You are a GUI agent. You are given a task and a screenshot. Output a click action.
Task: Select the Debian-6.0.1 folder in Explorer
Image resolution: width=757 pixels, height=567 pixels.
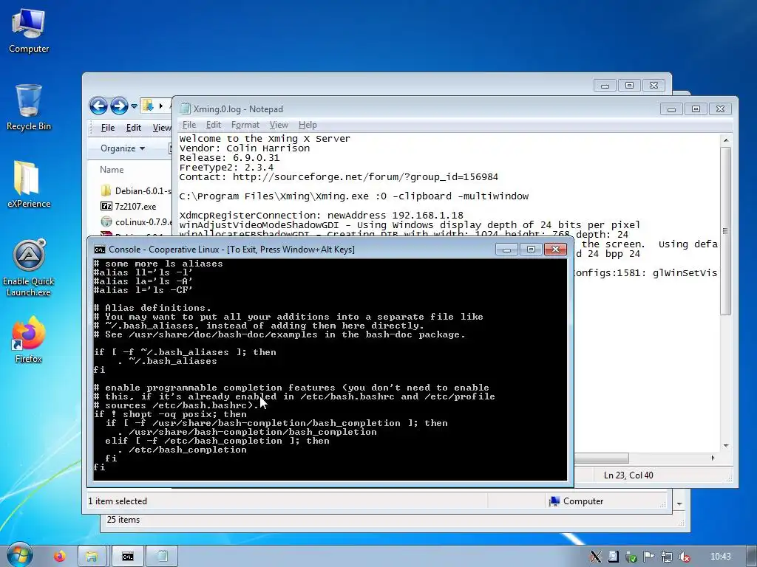(136, 191)
